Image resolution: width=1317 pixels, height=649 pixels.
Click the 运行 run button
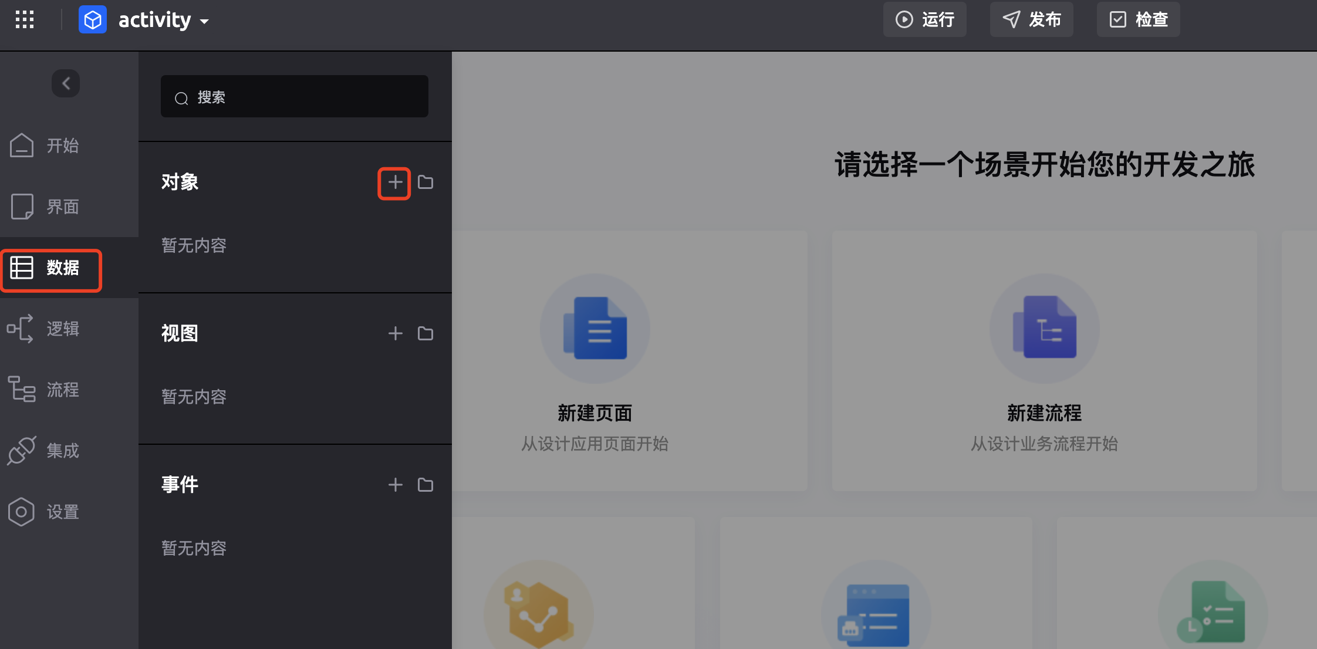[925, 19]
